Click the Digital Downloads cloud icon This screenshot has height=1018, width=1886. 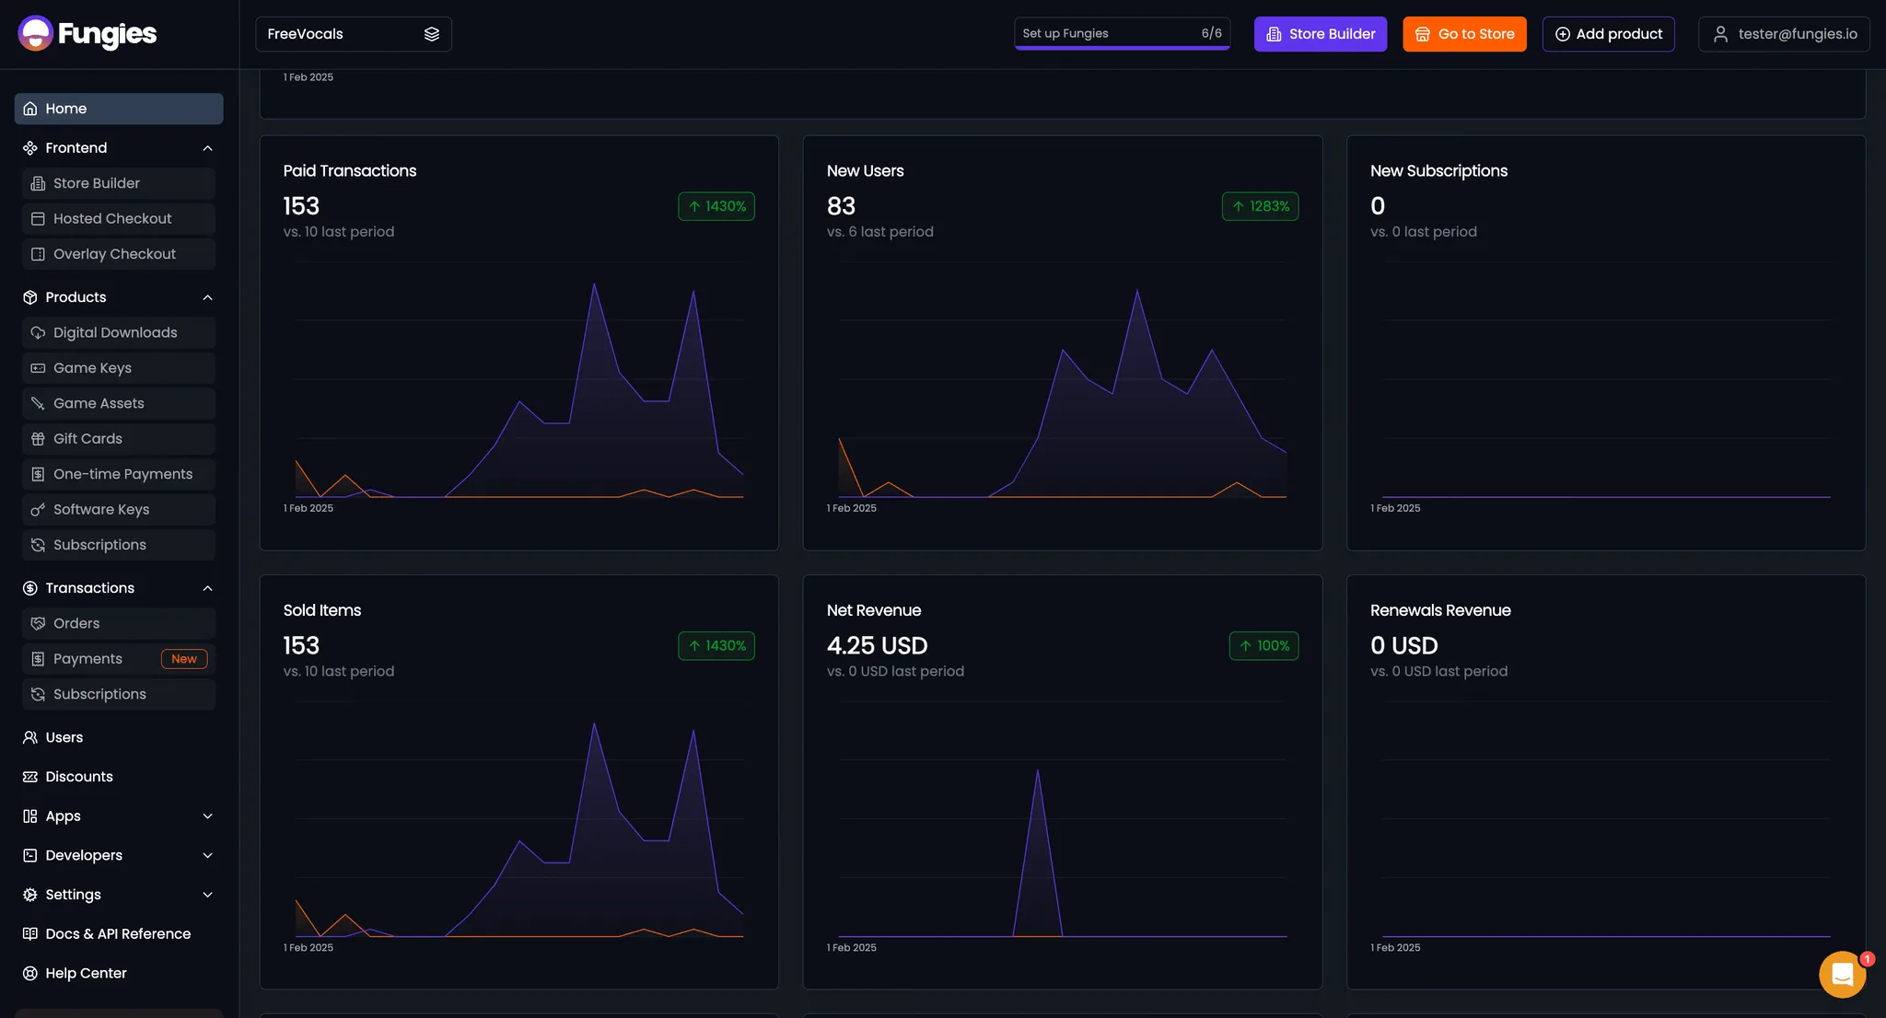tap(38, 333)
